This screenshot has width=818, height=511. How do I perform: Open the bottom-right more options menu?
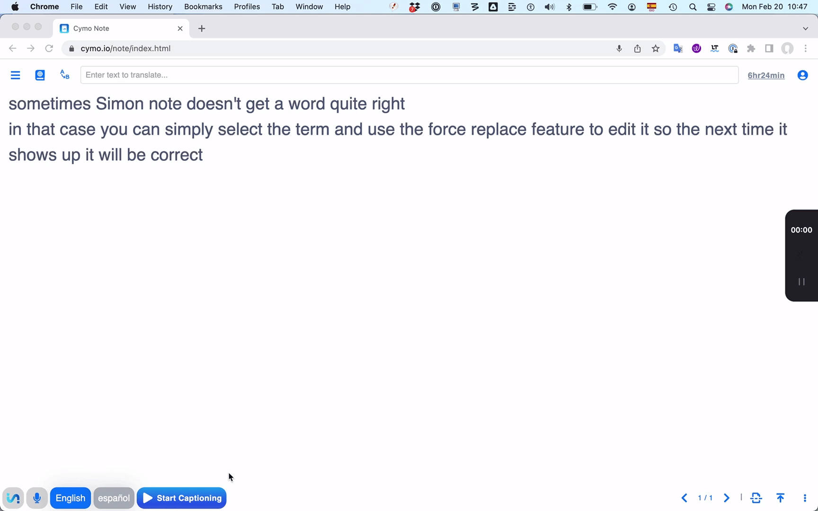805,498
